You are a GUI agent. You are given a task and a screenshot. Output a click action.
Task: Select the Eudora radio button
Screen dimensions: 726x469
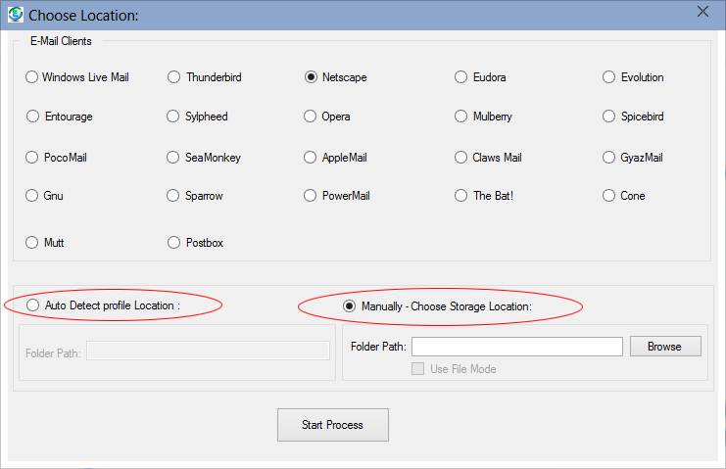point(461,77)
